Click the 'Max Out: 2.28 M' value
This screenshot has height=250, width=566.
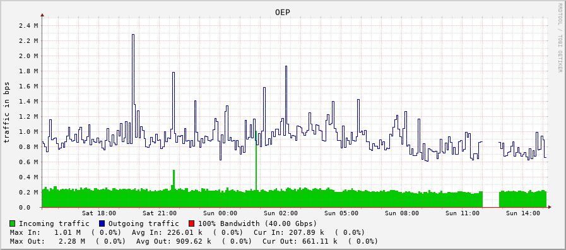[48, 241]
